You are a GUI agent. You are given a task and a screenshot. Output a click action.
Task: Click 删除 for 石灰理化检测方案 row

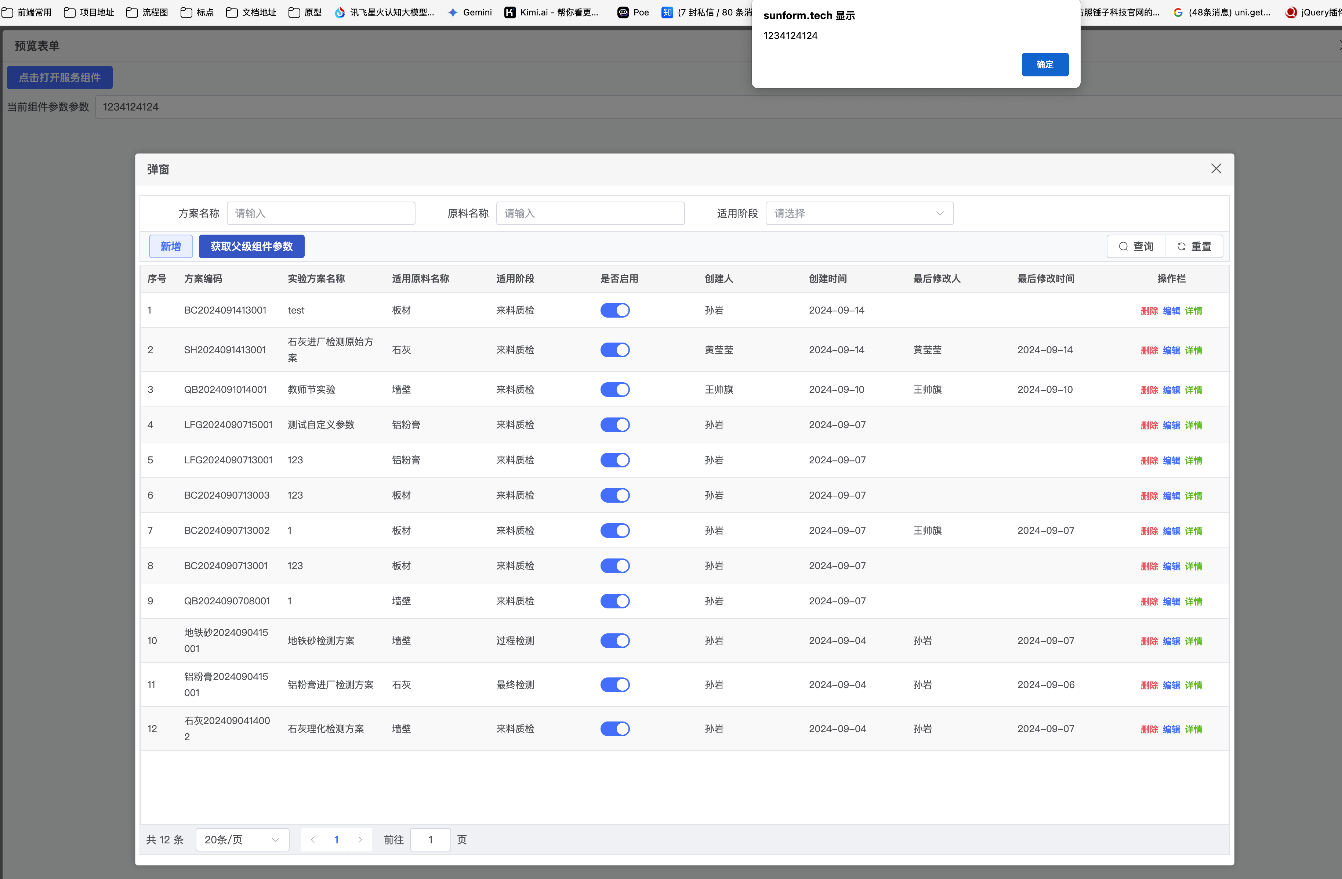(x=1149, y=729)
